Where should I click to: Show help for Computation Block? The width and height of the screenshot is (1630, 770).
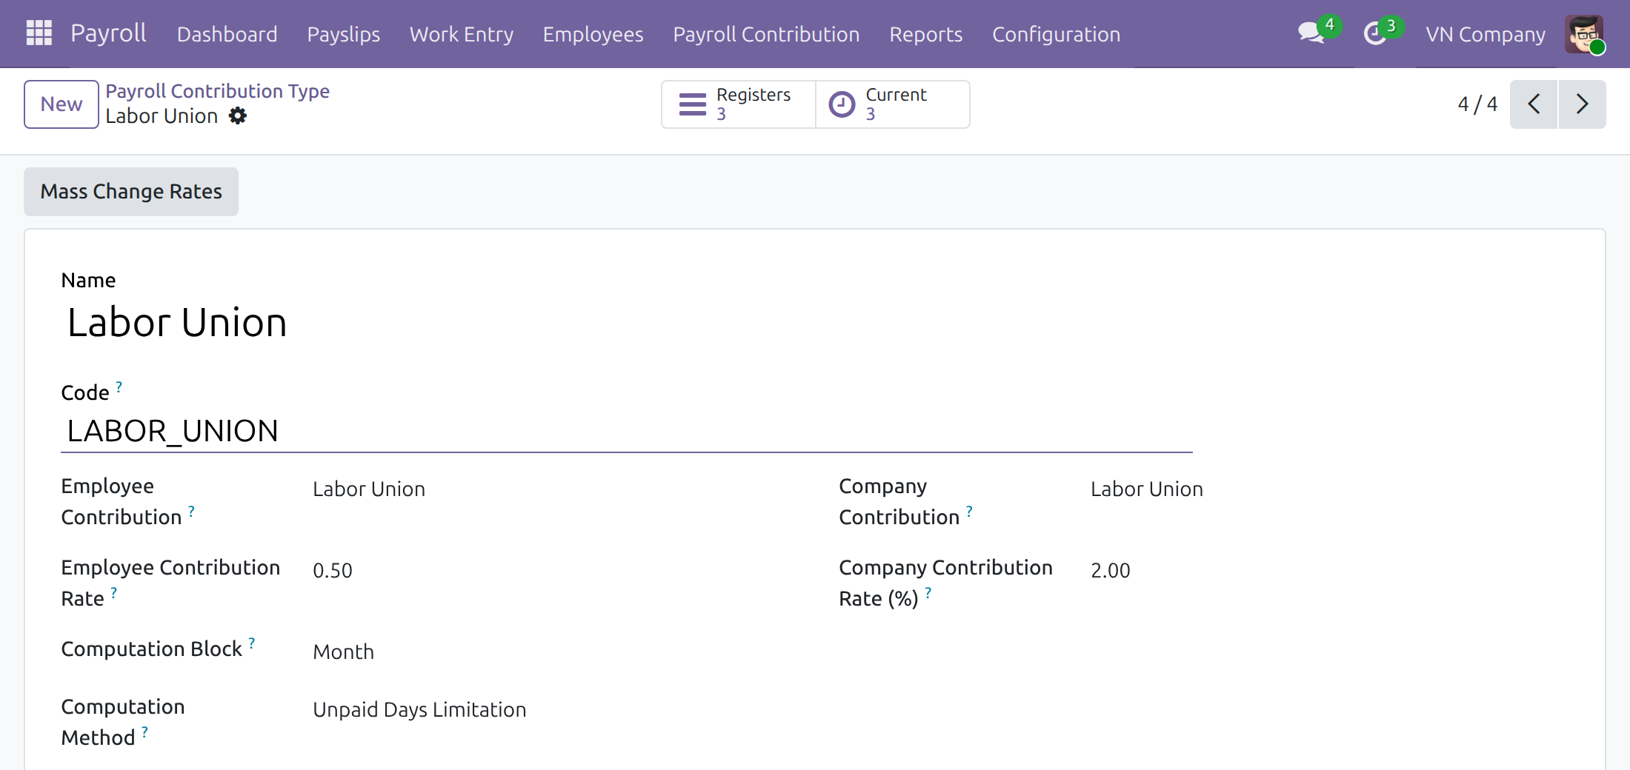pos(252,642)
